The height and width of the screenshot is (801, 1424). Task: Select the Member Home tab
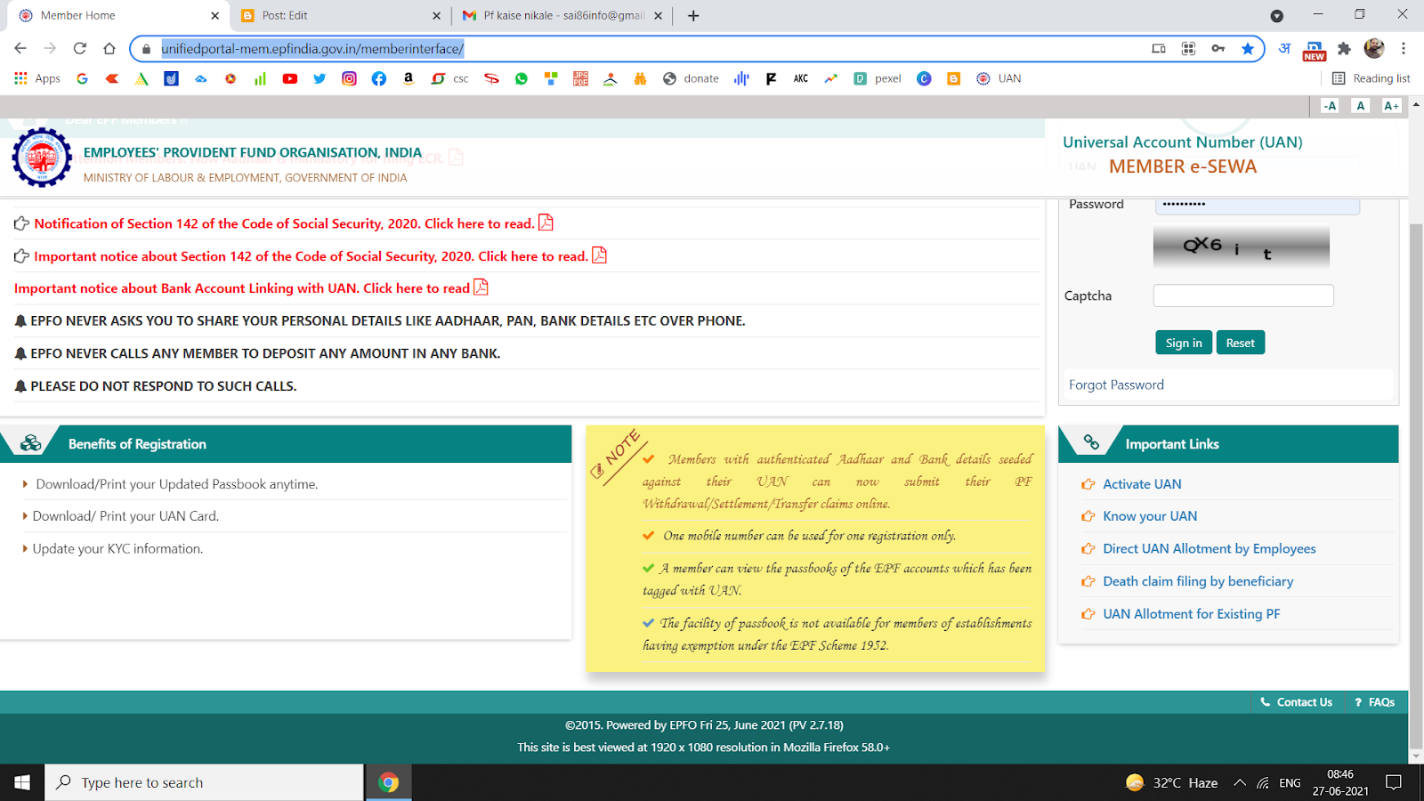click(x=118, y=15)
